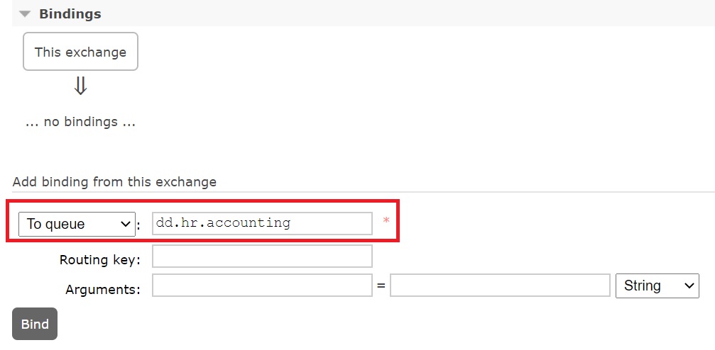Open the String argument type dropdown
The image size is (715, 350).
[657, 286]
